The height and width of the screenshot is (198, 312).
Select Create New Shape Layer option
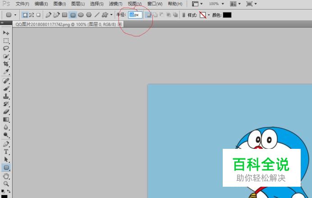click(x=148, y=15)
